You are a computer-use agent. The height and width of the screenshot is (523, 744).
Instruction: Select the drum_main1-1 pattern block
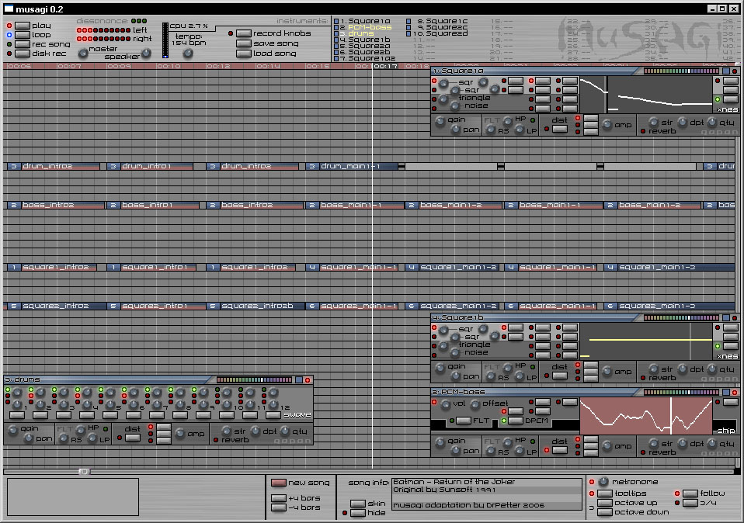[x=352, y=166]
